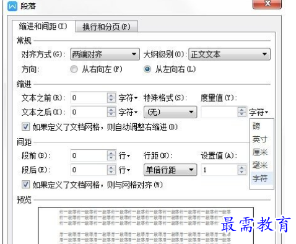Click the 段后 input field

89,170
